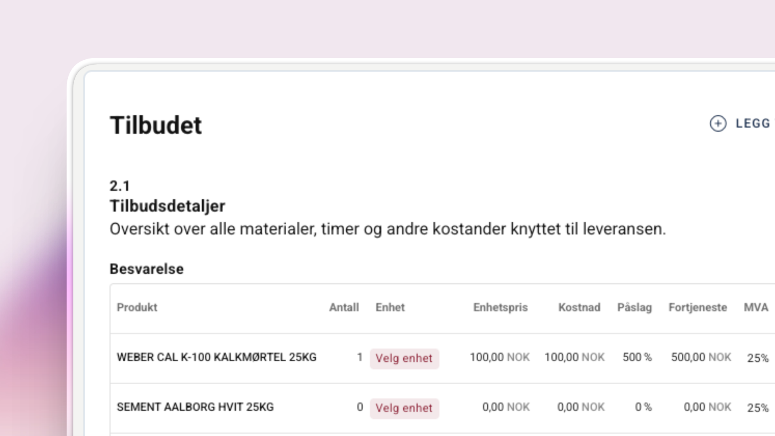Sort by Produkt column header

[137, 308]
